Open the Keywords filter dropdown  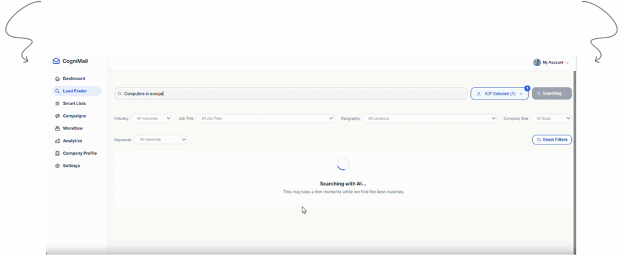(x=160, y=140)
